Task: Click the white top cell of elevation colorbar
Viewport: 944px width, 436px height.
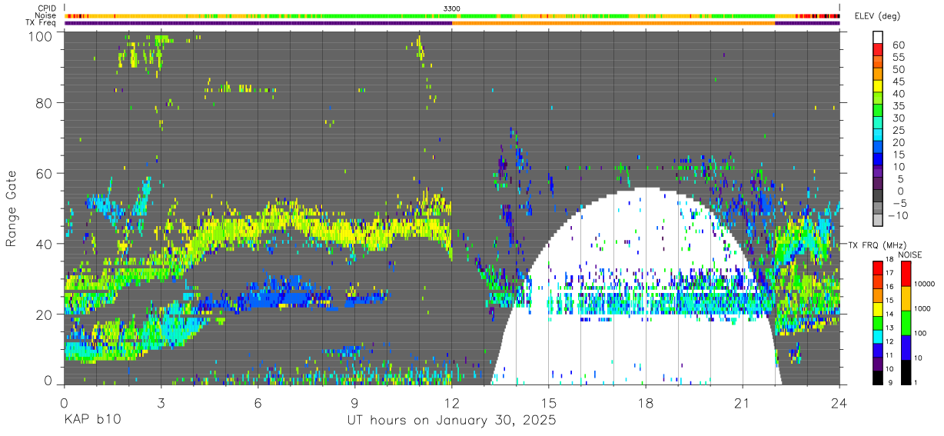Action: click(878, 37)
